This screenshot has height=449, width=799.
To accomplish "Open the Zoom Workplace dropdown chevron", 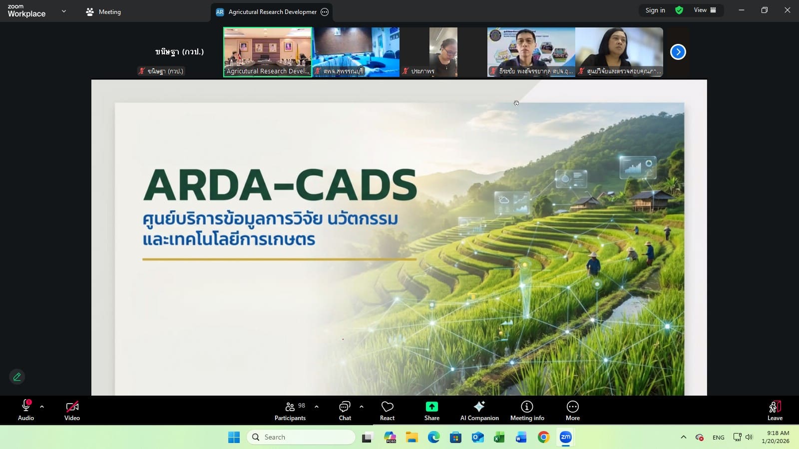I will [x=63, y=11].
